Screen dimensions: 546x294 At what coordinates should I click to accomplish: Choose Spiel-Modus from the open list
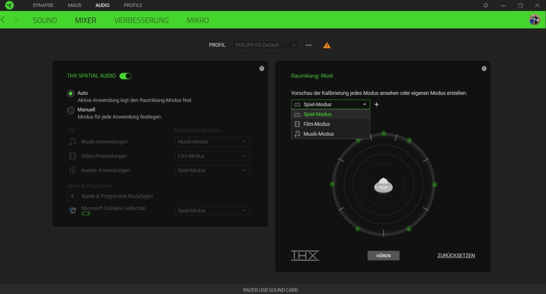[x=331, y=114]
